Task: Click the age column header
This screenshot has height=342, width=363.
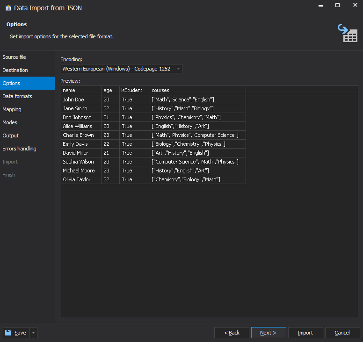Action: [110, 90]
